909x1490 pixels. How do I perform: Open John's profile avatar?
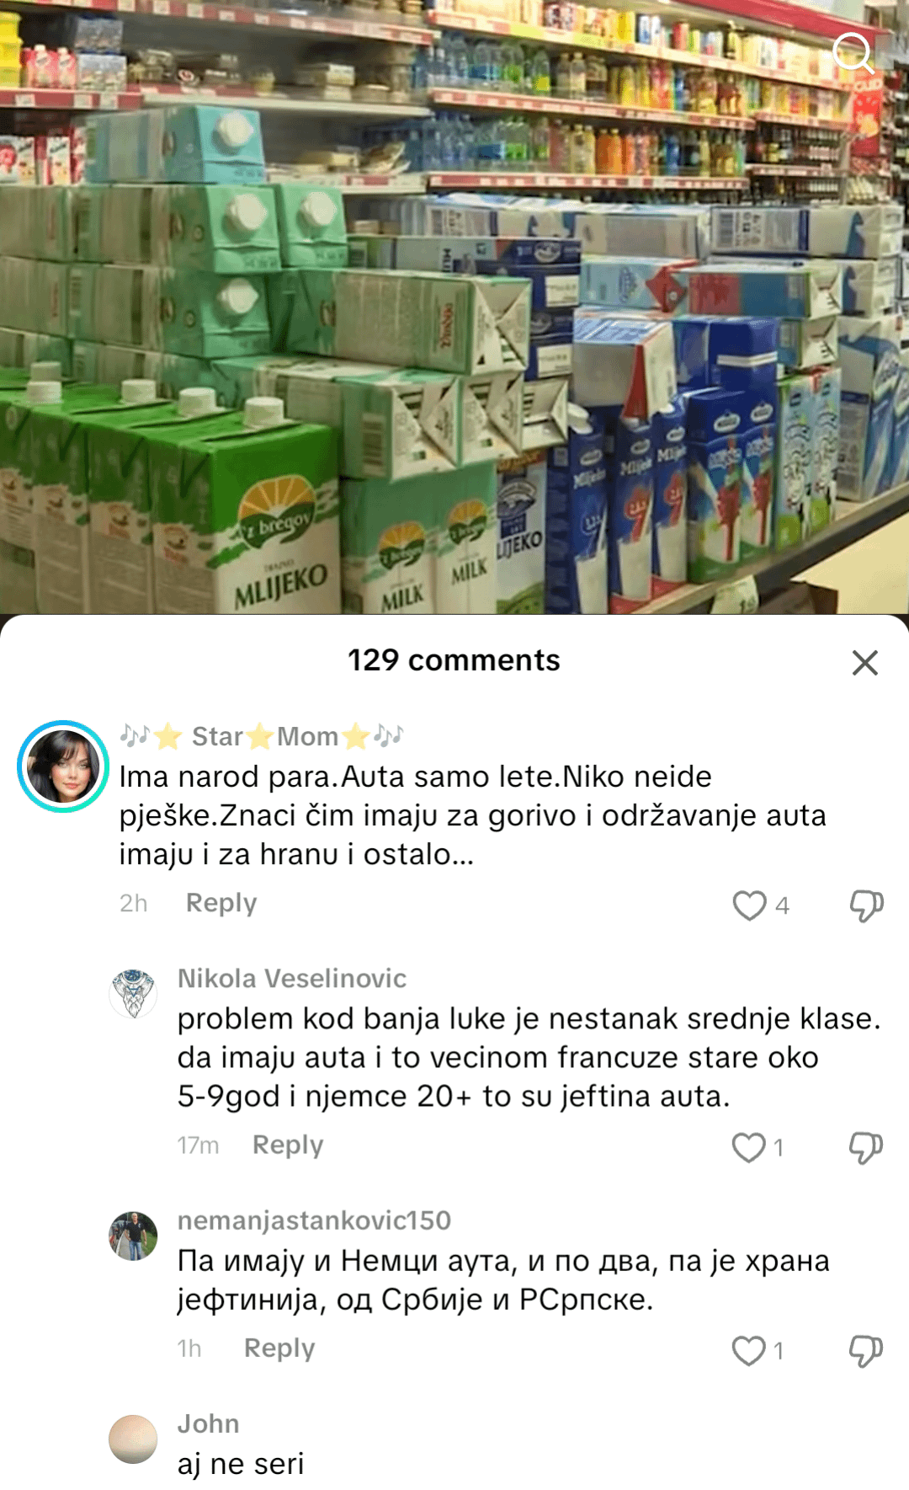(133, 1439)
